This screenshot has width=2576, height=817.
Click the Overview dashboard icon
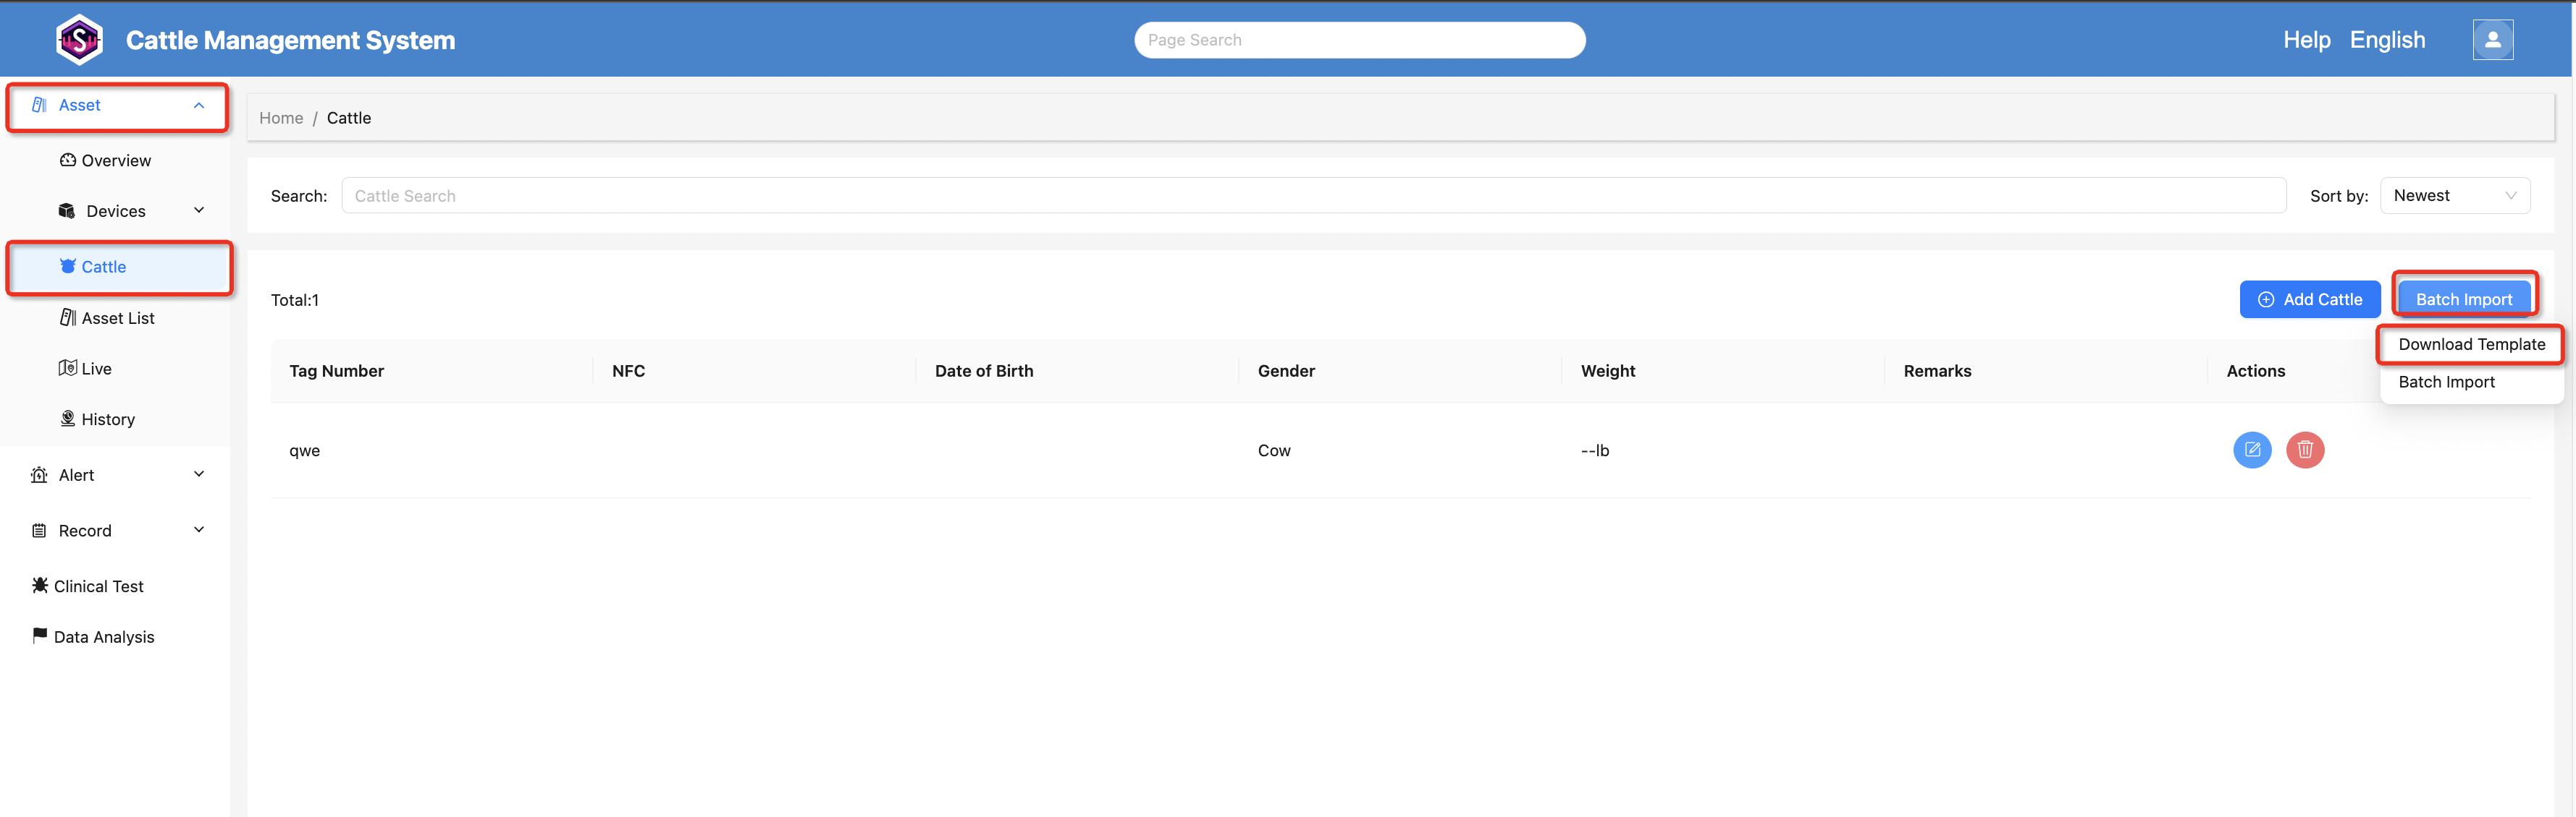tap(68, 160)
